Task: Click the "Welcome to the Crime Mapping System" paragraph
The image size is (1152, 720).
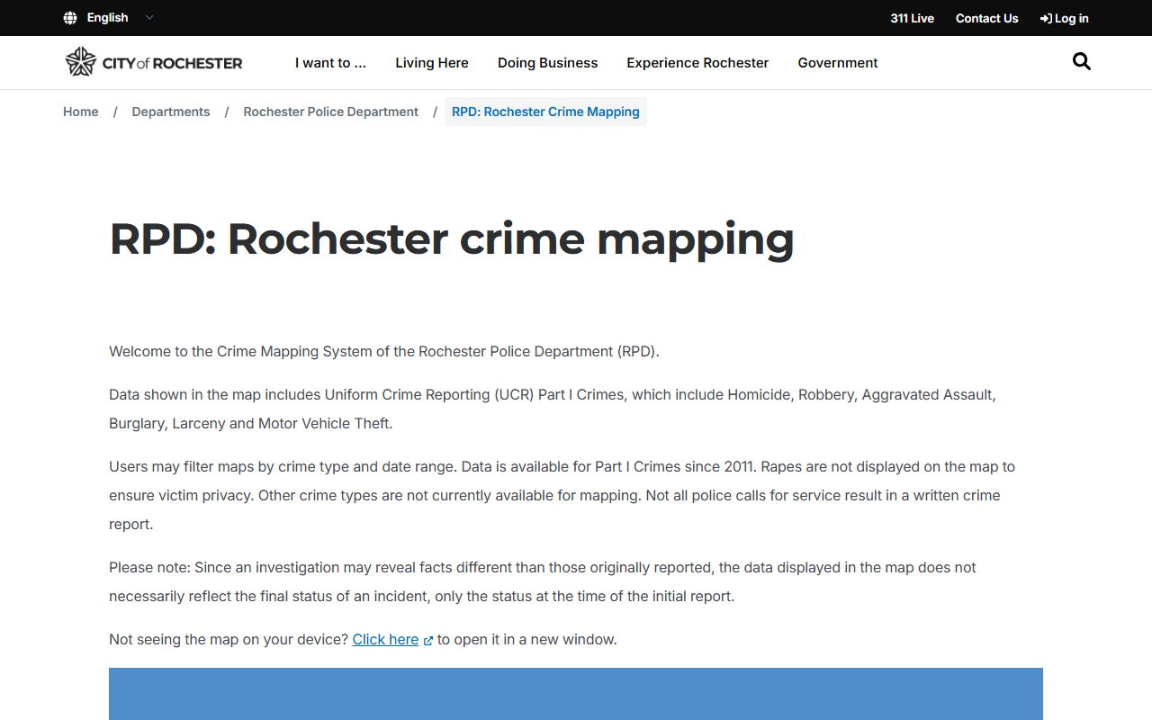Action: [384, 352]
